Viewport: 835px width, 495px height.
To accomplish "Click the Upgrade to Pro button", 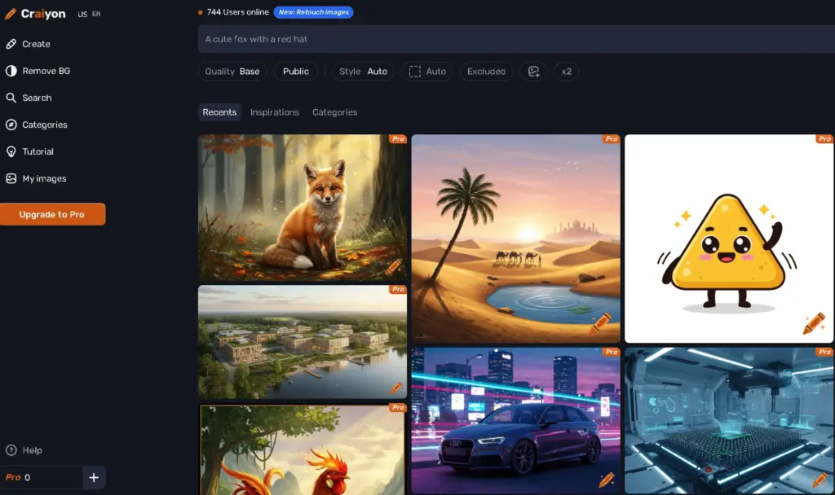I will coord(52,214).
